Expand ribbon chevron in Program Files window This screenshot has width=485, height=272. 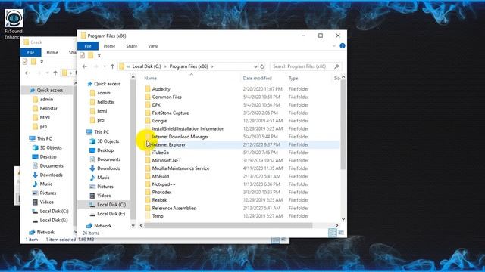[334, 45]
